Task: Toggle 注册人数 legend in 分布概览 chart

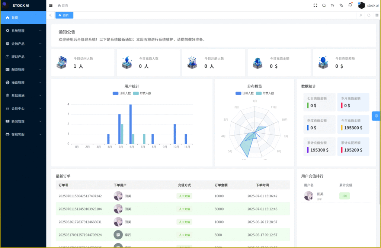Action: pos(244,93)
